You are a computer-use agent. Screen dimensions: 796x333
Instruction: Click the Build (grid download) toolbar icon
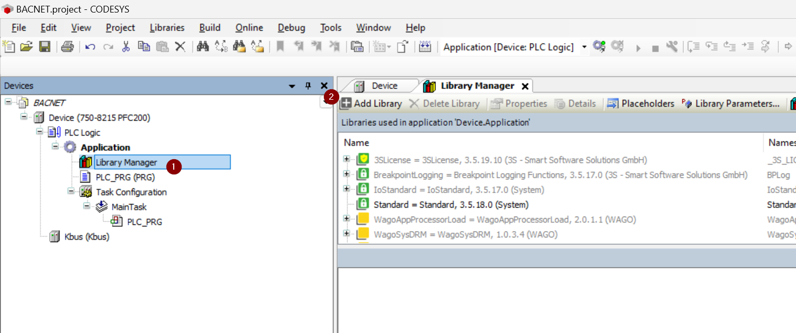click(425, 47)
